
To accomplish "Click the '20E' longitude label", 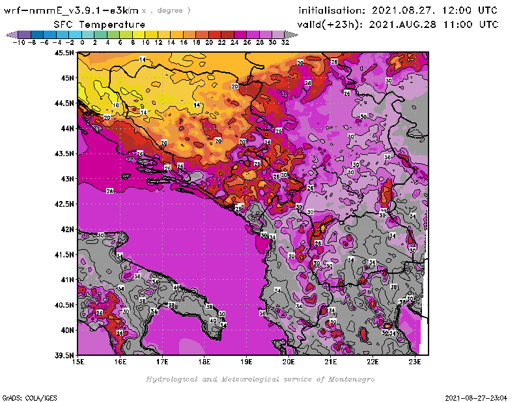I will tap(289, 362).
